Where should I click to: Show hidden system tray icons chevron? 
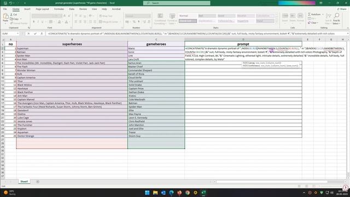(304, 193)
